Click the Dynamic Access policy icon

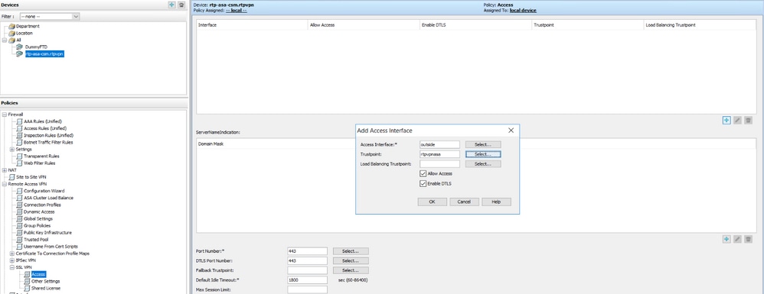click(x=19, y=212)
